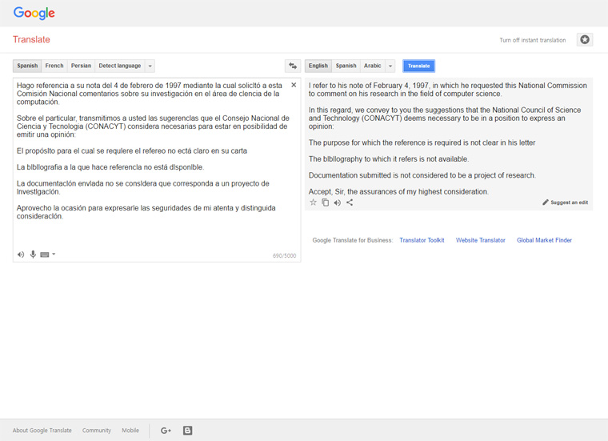Go to the Translate heading link
Viewport: 608px width, 441px height.
(31, 39)
